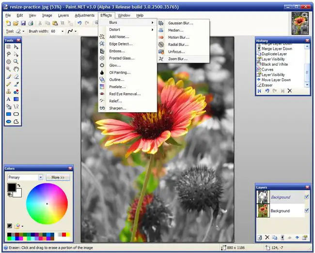Expand the Distort submenu
Screen dimensions: 315x253
coord(128,30)
